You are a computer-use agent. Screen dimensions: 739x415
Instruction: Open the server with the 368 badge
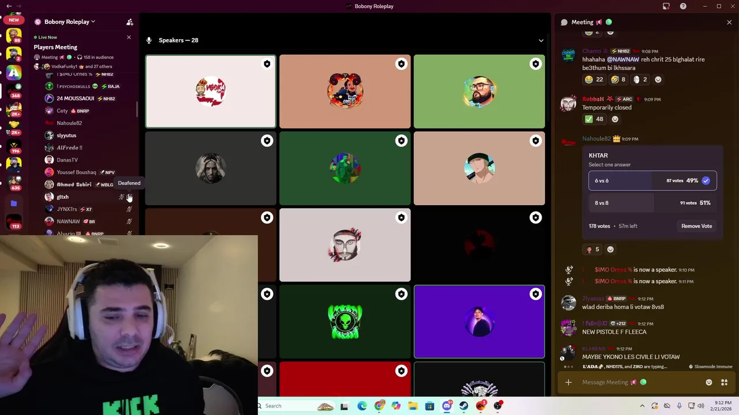(x=14, y=90)
